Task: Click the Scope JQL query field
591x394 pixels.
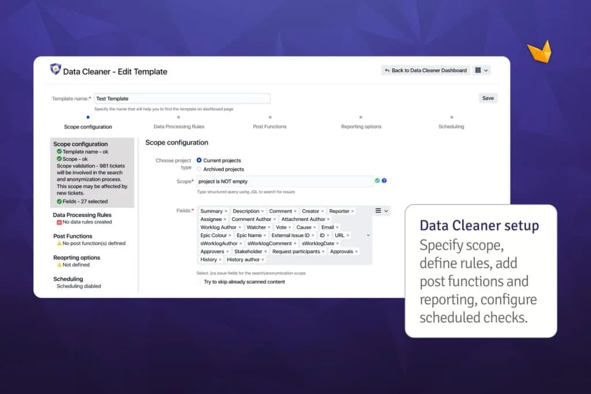Action: pos(285,181)
